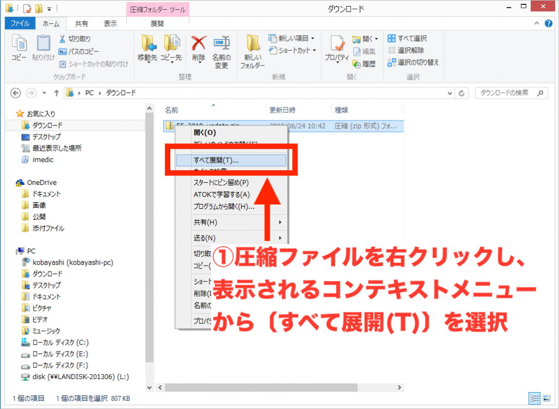Choose スタートにピン留め(P) in the menu
The width and height of the screenshot is (559, 409).
tap(231, 182)
